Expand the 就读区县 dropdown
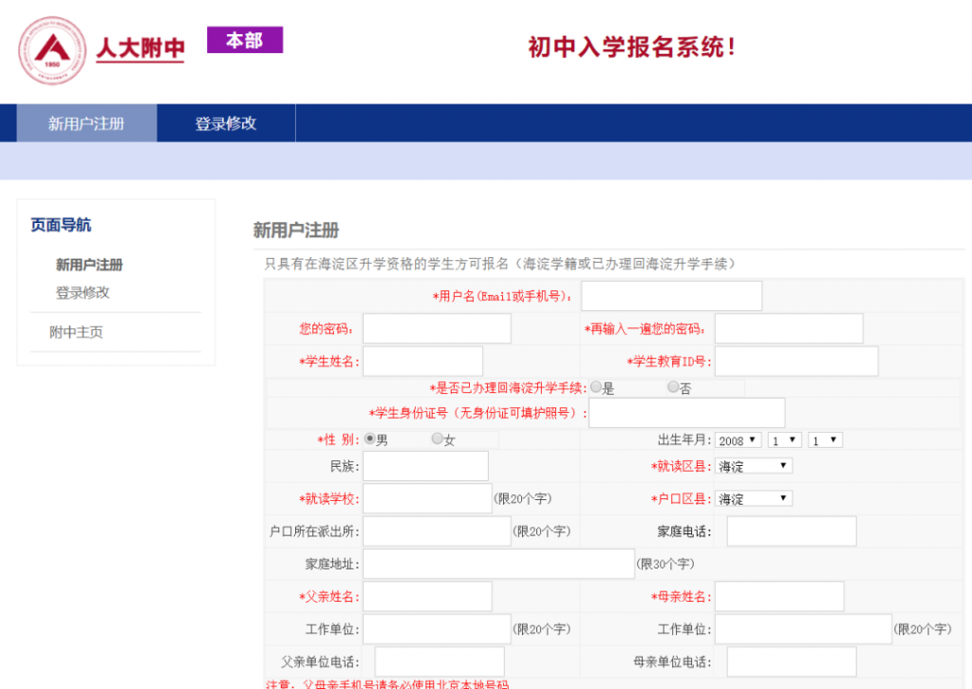 754,466
